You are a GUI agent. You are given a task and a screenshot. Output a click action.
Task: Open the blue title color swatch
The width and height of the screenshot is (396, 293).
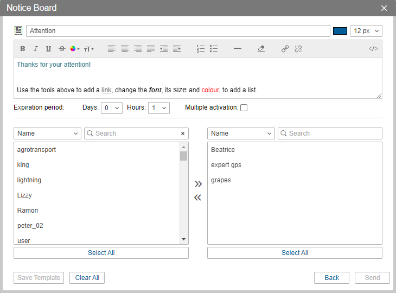(340, 31)
